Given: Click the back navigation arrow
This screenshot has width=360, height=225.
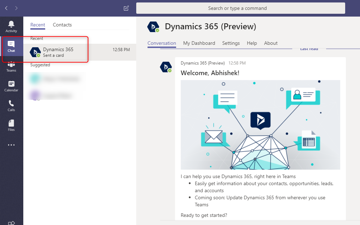Looking at the screenshot, I should pyautogui.click(x=6, y=8).
